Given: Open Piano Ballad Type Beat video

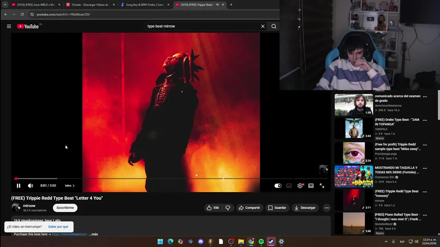Looking at the screenshot, I should 398,217.
